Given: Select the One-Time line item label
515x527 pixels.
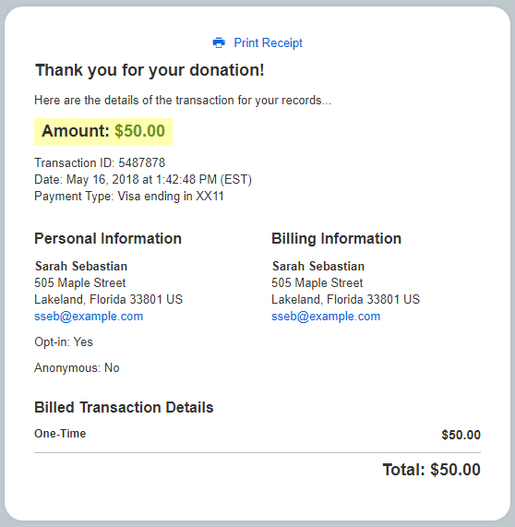Looking at the screenshot, I should pyautogui.click(x=60, y=434).
